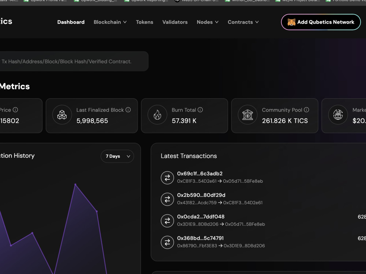Expand the Nodes menu
This screenshot has width=366, height=274.
pyautogui.click(x=208, y=22)
